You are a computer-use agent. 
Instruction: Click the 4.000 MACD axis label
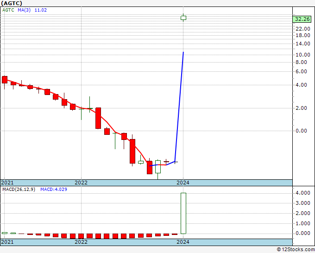(x=303, y=193)
